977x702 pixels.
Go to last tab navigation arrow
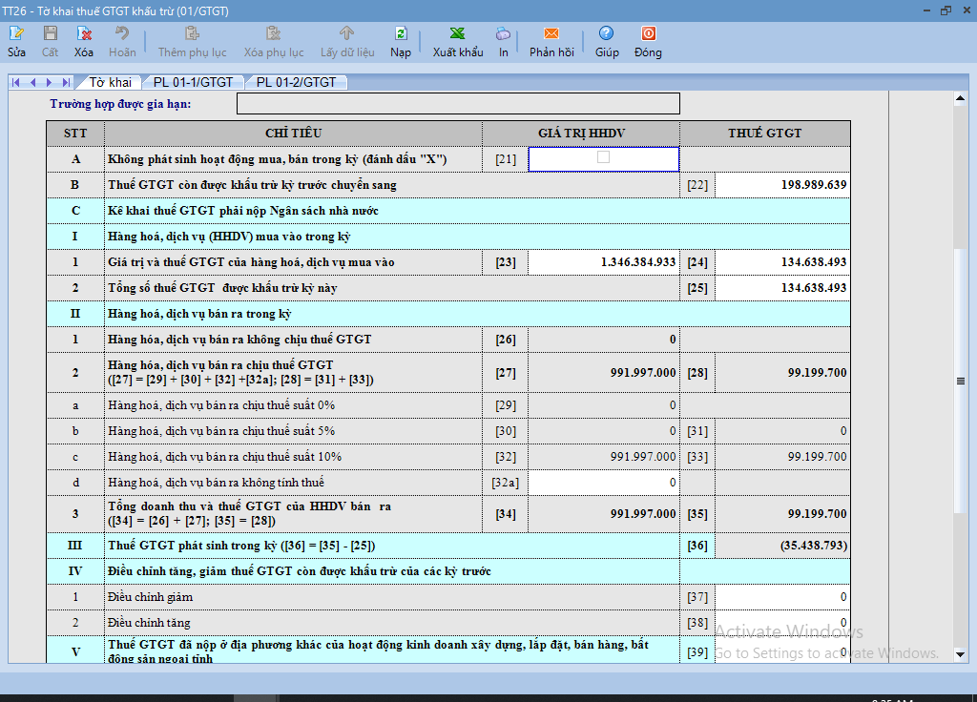pos(66,82)
